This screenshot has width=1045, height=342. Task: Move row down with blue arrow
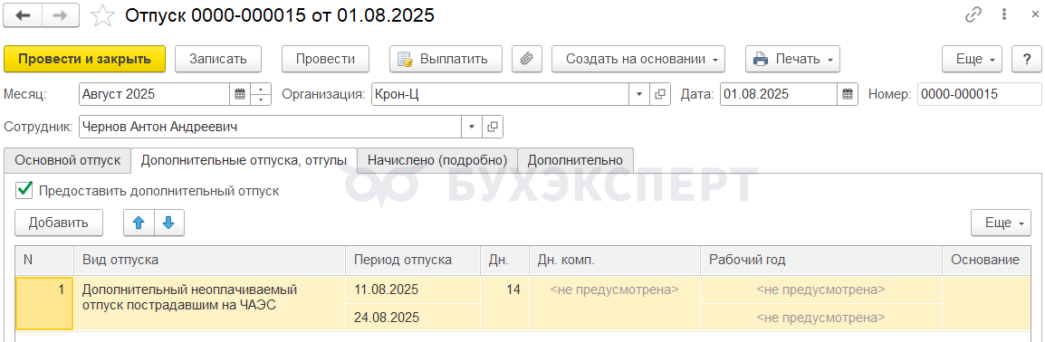pyautogui.click(x=168, y=223)
